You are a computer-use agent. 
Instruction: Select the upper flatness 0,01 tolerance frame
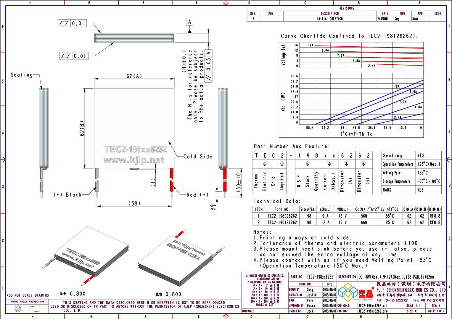point(72,23)
